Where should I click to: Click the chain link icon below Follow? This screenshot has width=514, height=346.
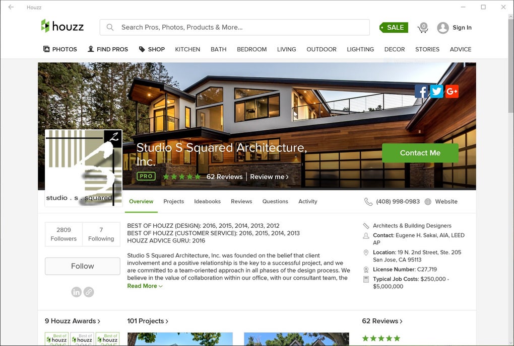pyautogui.click(x=89, y=292)
